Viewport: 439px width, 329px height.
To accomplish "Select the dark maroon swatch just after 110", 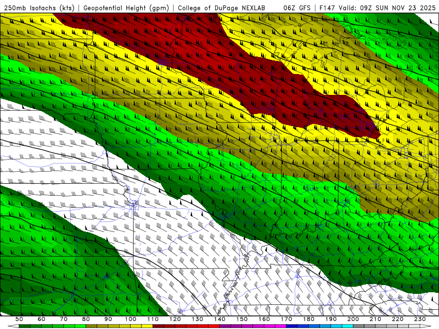I will 158,326.
